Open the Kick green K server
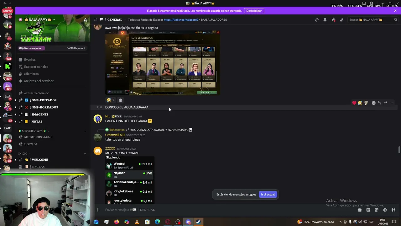The image size is (401, 226). pos(7,66)
